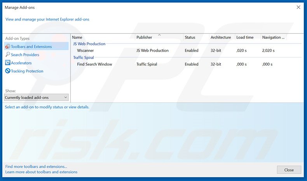This screenshot has width=307, height=181.
Task: Click Wscanner navigation time 2,020 s
Action: pos(268,50)
